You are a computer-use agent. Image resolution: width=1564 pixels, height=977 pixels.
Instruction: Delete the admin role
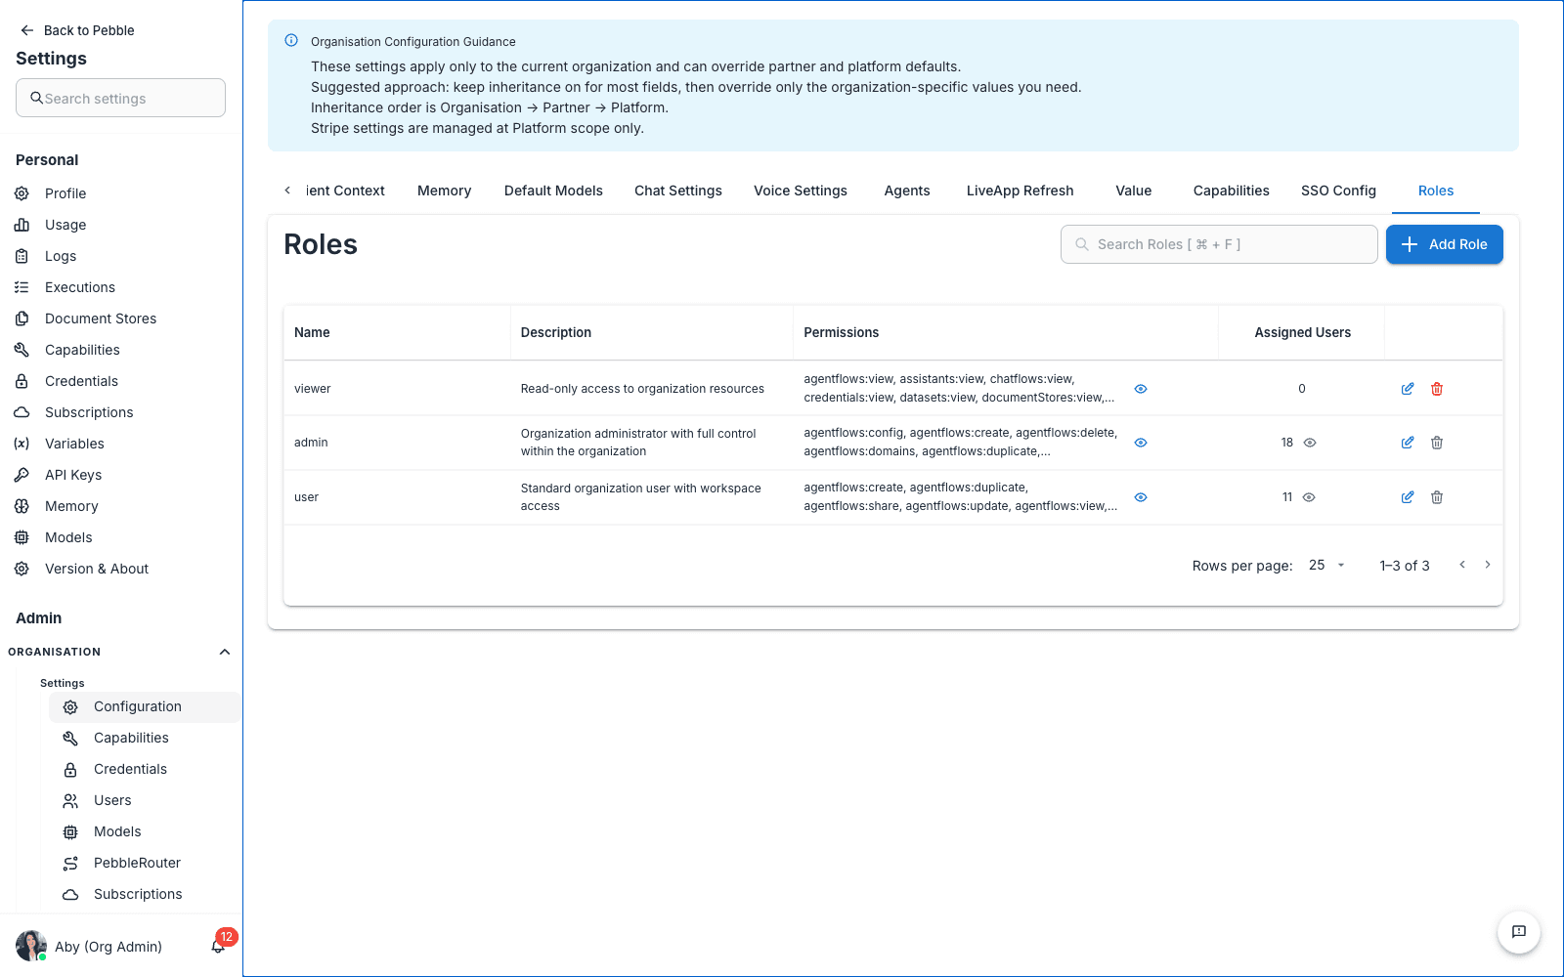1437,443
